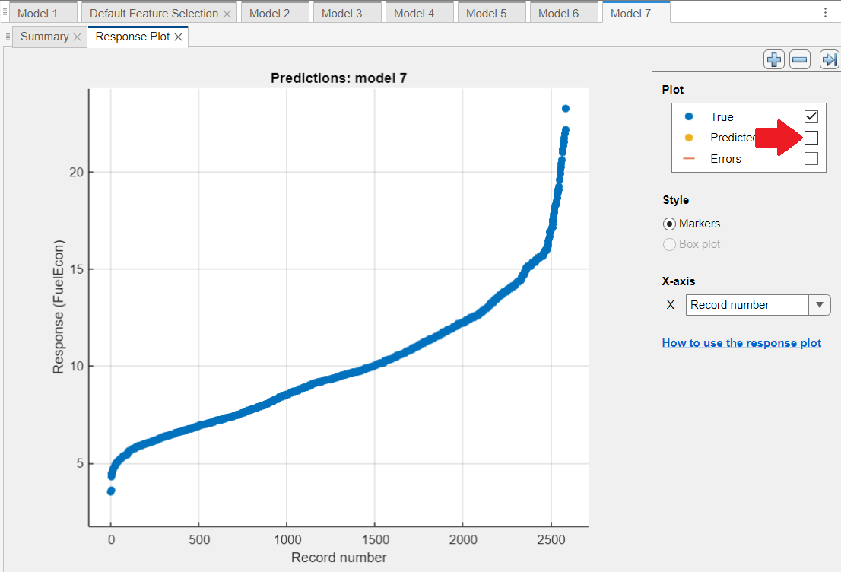
Task: Enable the Predicted data checkbox
Action: [811, 138]
